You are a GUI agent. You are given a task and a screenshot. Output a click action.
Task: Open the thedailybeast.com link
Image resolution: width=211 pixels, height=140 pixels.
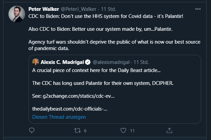(x=70, y=109)
